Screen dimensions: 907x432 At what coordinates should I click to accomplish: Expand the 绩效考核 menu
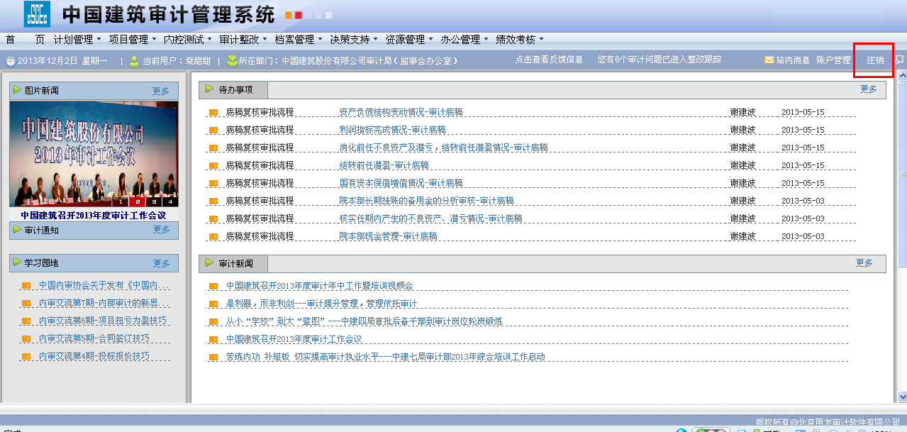[x=520, y=39]
